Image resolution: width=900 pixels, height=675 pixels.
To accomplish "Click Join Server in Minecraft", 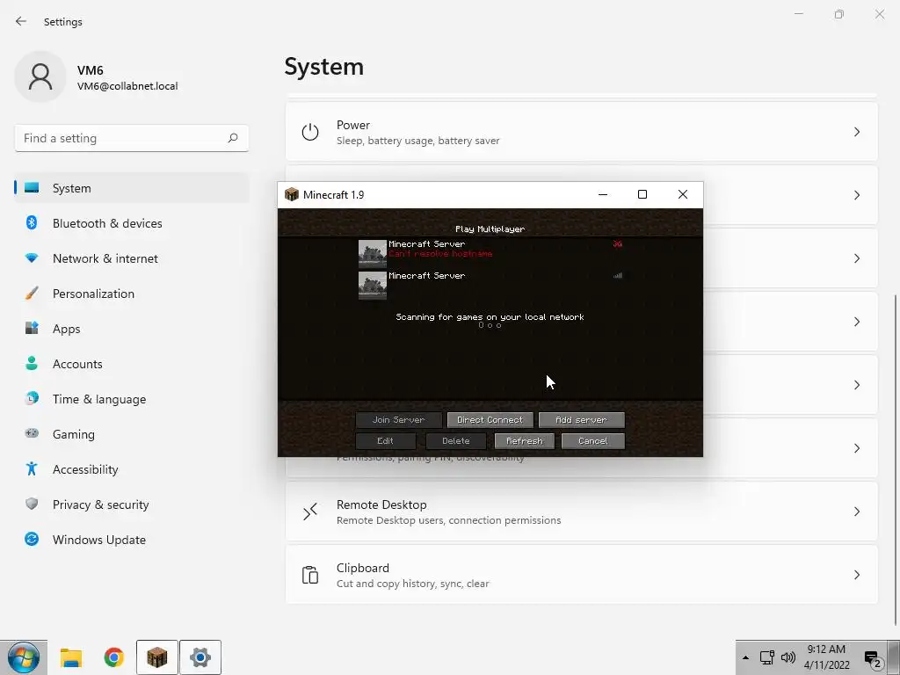I will (x=398, y=419).
